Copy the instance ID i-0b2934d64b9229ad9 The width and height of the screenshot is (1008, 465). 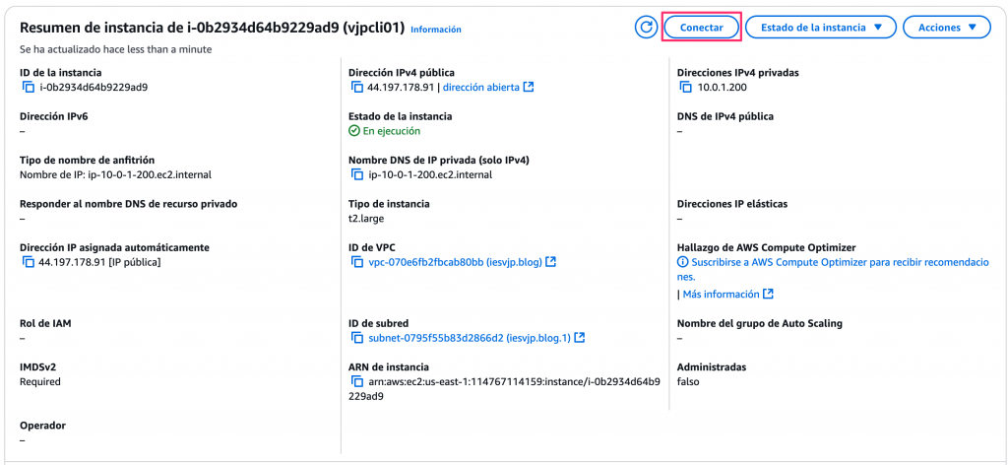[29, 87]
